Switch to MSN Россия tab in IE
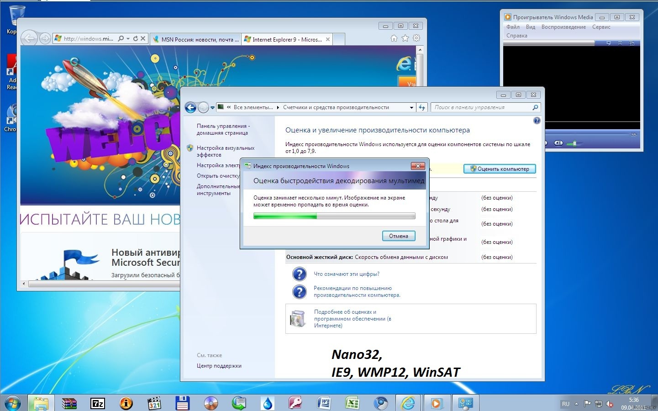 195,39
